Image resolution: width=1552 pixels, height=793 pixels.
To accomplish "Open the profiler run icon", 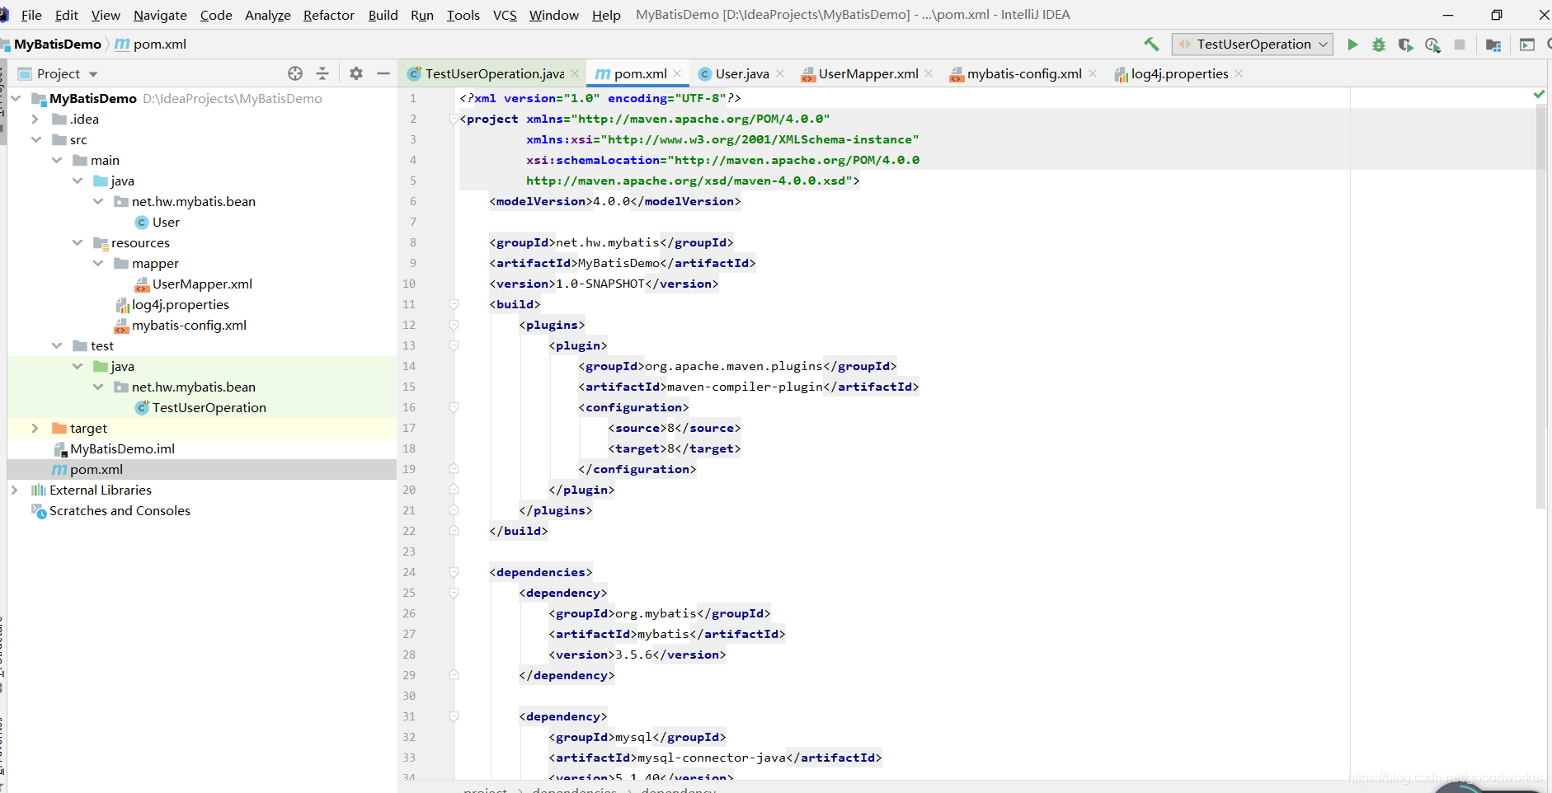I will [x=1433, y=45].
